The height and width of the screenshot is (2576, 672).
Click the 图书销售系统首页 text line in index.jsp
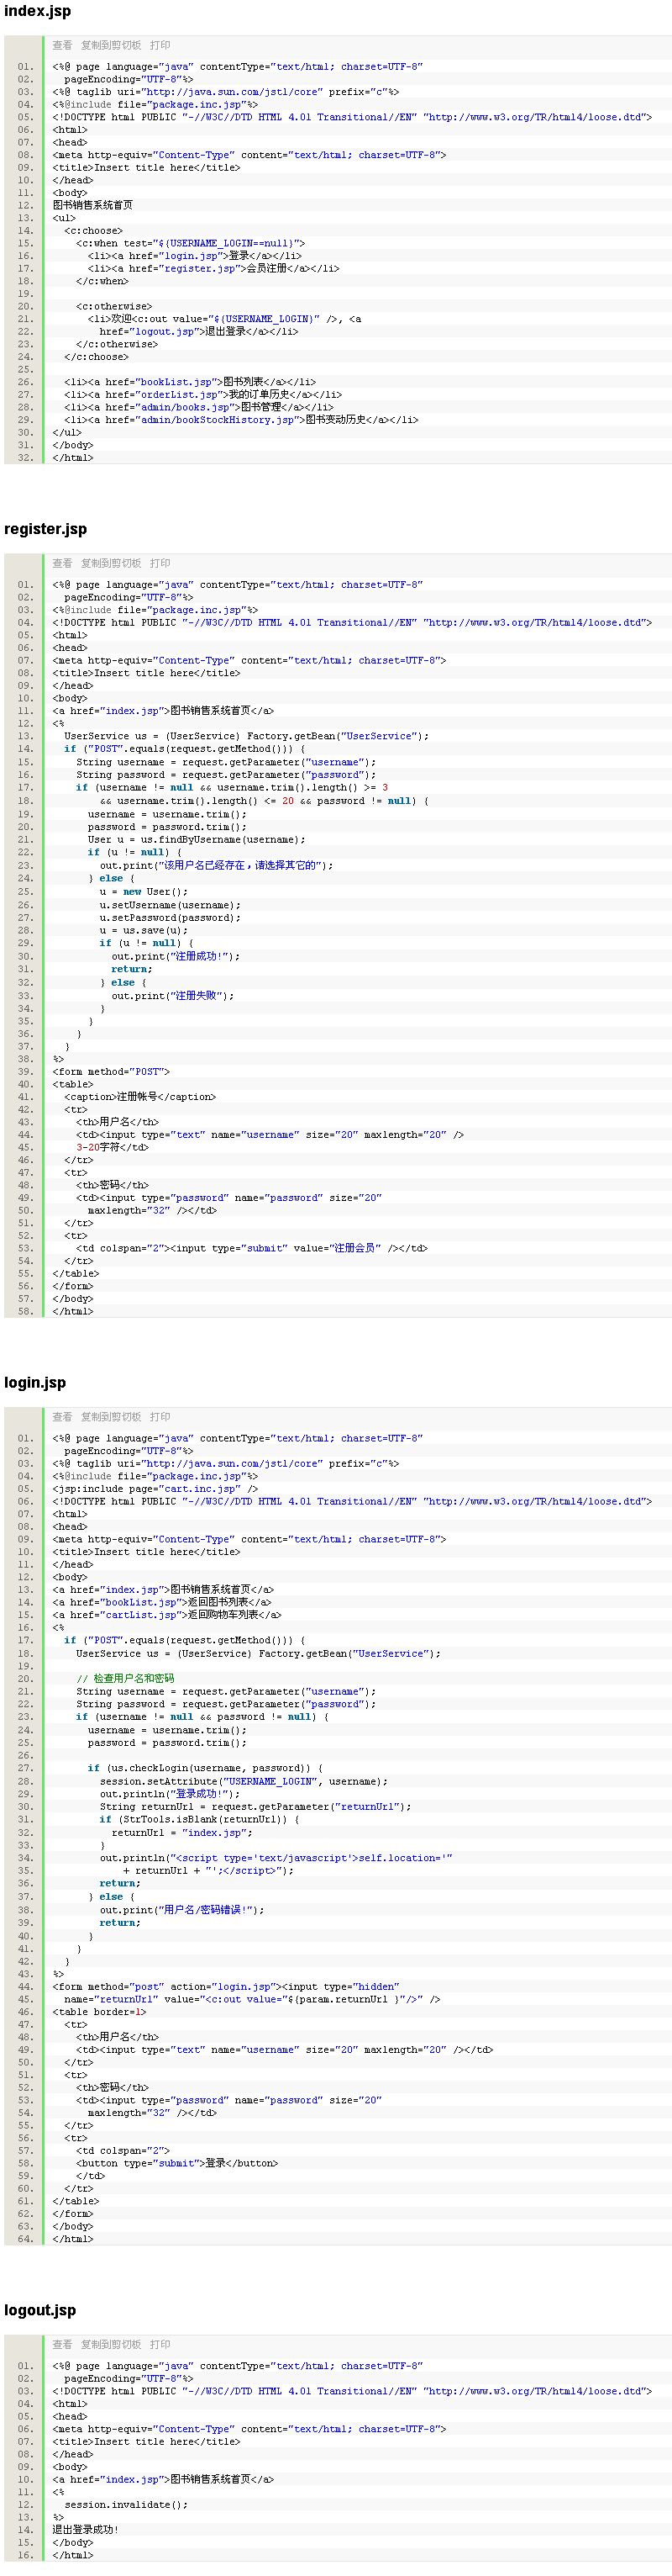click(x=93, y=205)
